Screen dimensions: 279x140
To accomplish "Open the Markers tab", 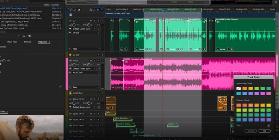I will (27, 42).
